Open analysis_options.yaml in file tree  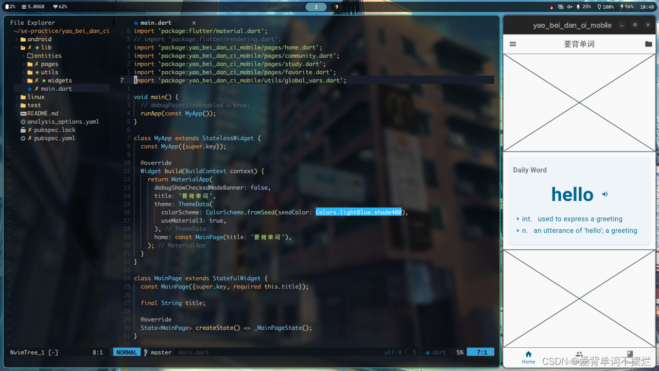click(63, 122)
